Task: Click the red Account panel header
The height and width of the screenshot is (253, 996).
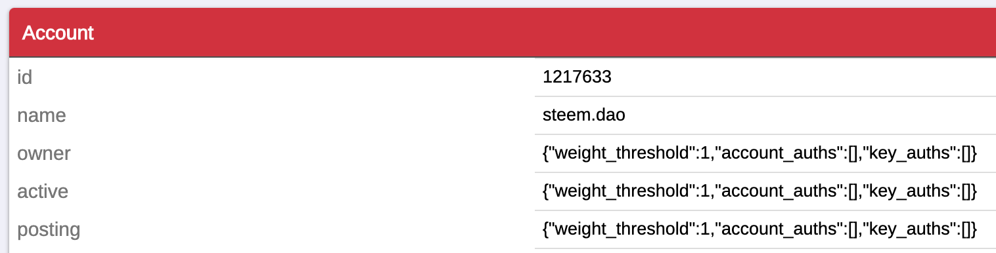Action: [503, 33]
